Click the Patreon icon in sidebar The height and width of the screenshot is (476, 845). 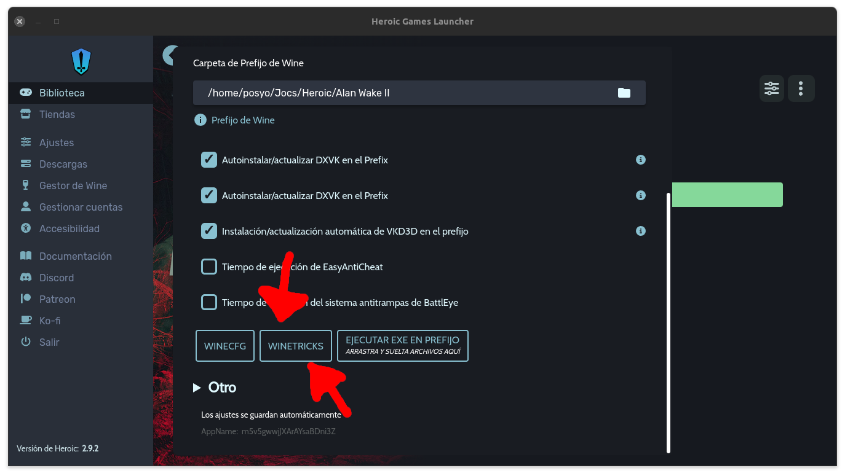[x=26, y=299]
